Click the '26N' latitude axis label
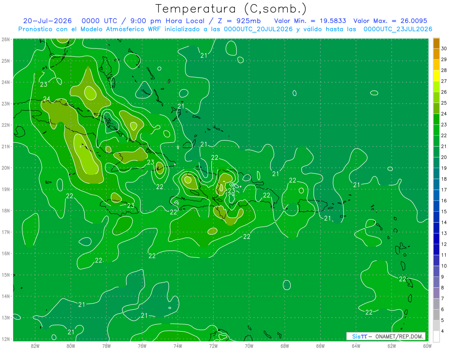Viewport: 454px width, 351px height. (x=6, y=39)
